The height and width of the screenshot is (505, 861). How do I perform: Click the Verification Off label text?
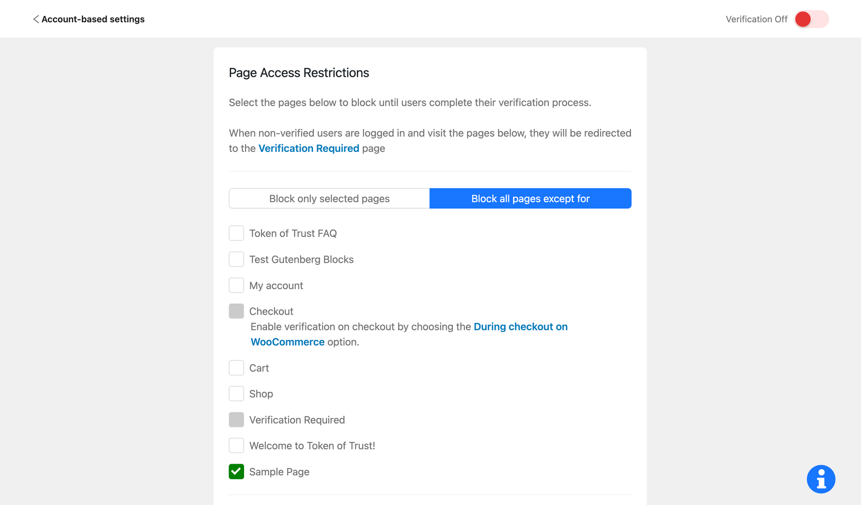click(x=756, y=19)
